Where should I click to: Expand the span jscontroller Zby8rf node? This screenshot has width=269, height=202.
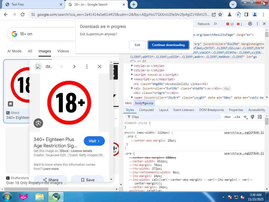click(x=132, y=97)
